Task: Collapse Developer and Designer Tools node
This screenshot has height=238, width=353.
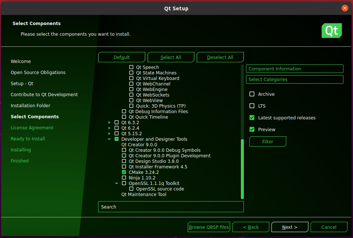Action: pos(109,139)
